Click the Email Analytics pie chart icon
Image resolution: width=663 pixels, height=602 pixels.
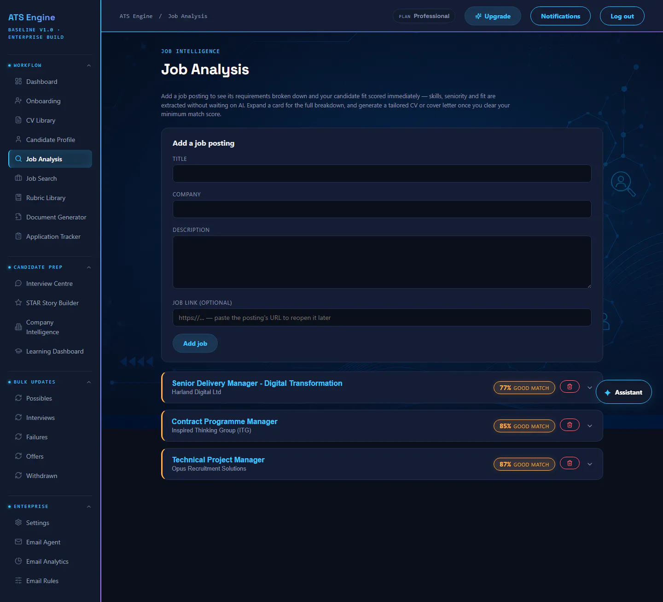[x=18, y=561]
